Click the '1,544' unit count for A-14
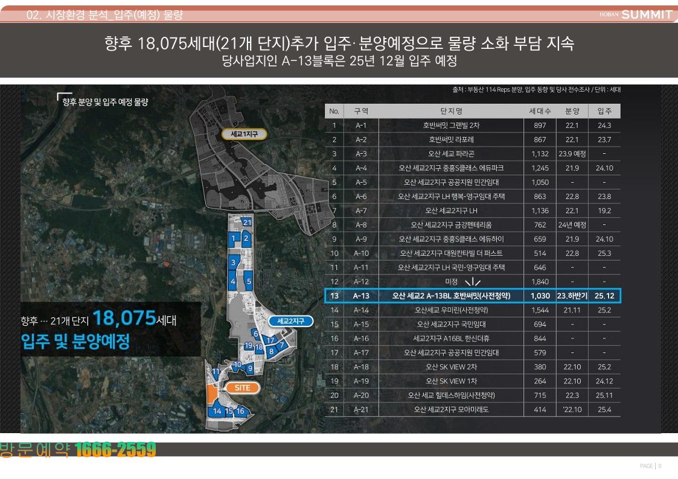This screenshot has height=479, width=678. pyautogui.click(x=540, y=310)
